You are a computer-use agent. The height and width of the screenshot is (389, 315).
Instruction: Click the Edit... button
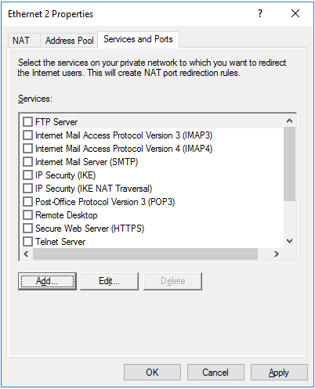pos(109,281)
